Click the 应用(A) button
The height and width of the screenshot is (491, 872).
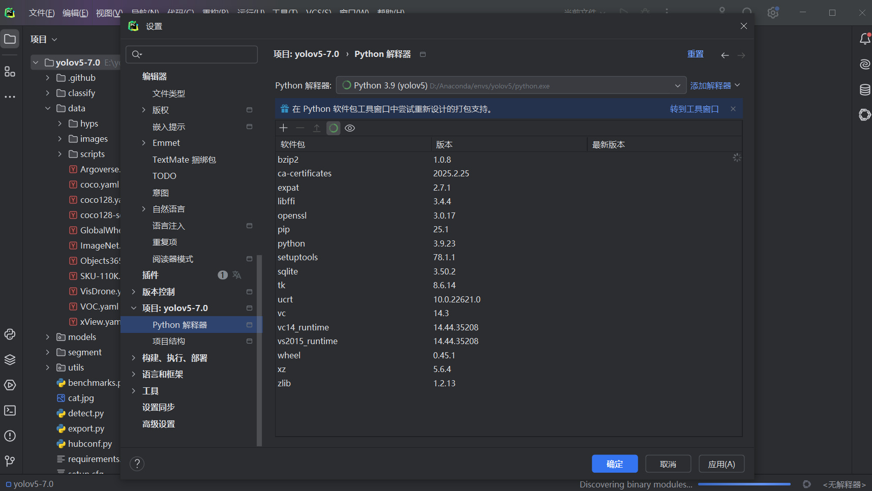(x=721, y=464)
